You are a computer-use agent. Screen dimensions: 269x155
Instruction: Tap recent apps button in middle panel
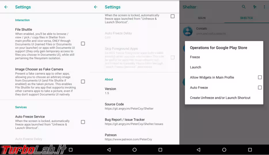click(160, 150)
